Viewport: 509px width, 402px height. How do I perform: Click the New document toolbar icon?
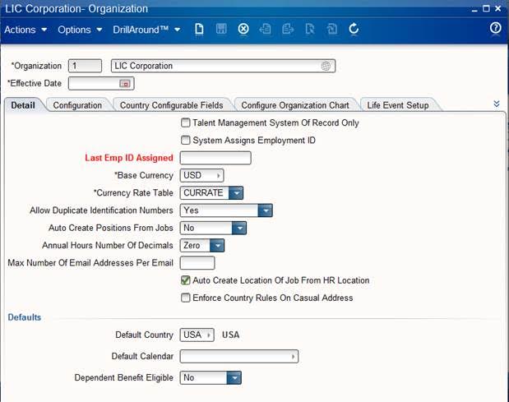[x=199, y=30]
